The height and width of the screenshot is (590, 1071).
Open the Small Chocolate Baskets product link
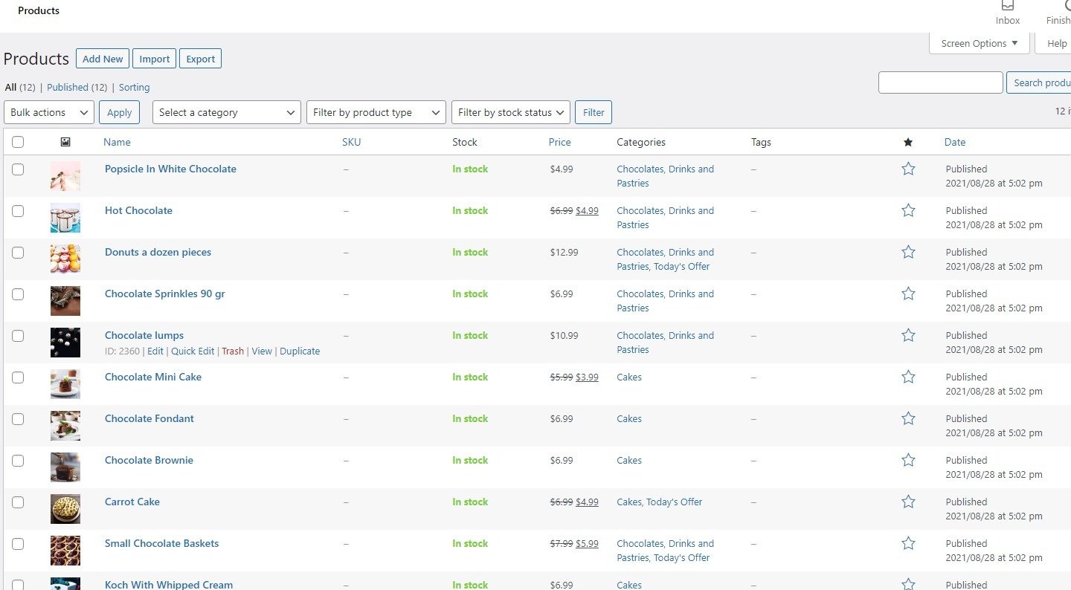(162, 543)
